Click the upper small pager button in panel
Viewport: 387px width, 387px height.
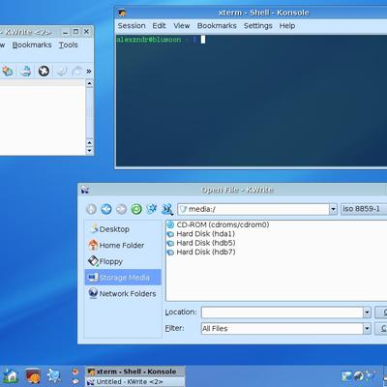pos(75,372)
